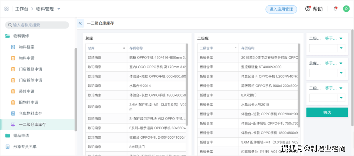Focus the sidebar name search field
The width and height of the screenshot is (354, 156).
(x=37, y=25)
